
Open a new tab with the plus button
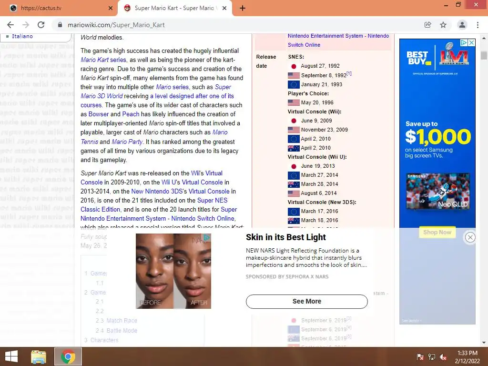[x=243, y=9]
